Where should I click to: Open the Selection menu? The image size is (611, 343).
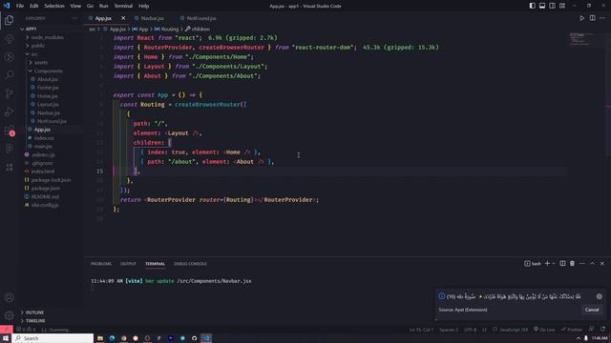coord(54,6)
